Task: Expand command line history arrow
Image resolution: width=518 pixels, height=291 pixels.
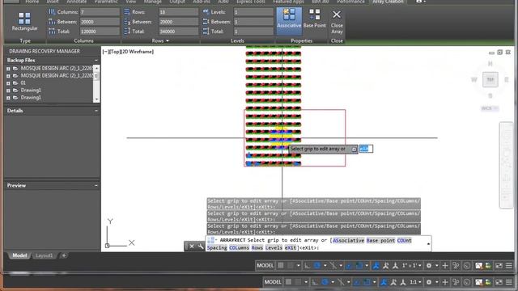Action: (x=428, y=244)
